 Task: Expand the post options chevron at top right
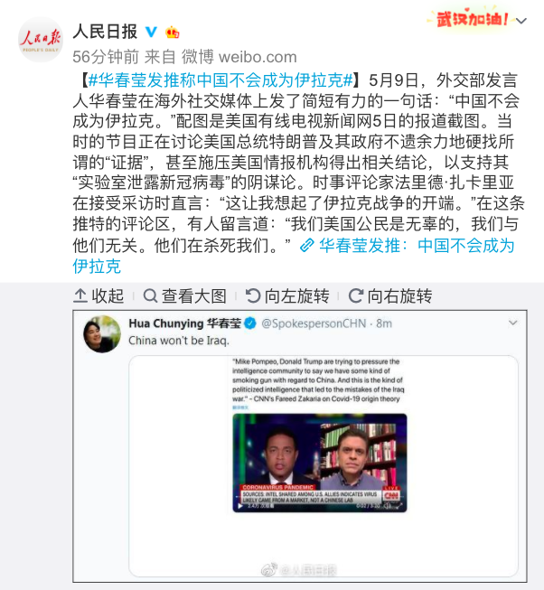coord(521,21)
